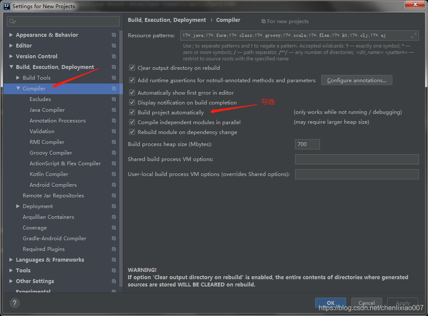Close the Settings for New Projects dialog
Screen dimensions: 428x316
pyautogui.click(x=415, y=4)
